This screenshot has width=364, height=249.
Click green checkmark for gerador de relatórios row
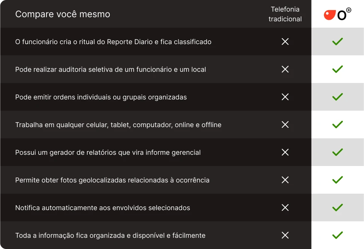(x=337, y=152)
